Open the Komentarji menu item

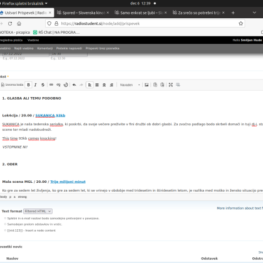[45, 48]
